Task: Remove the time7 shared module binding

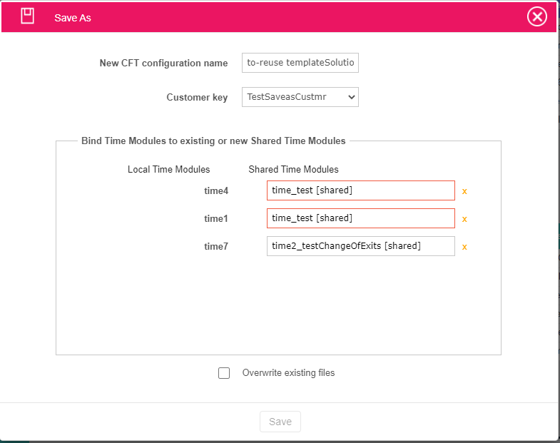Action: pyautogui.click(x=464, y=247)
